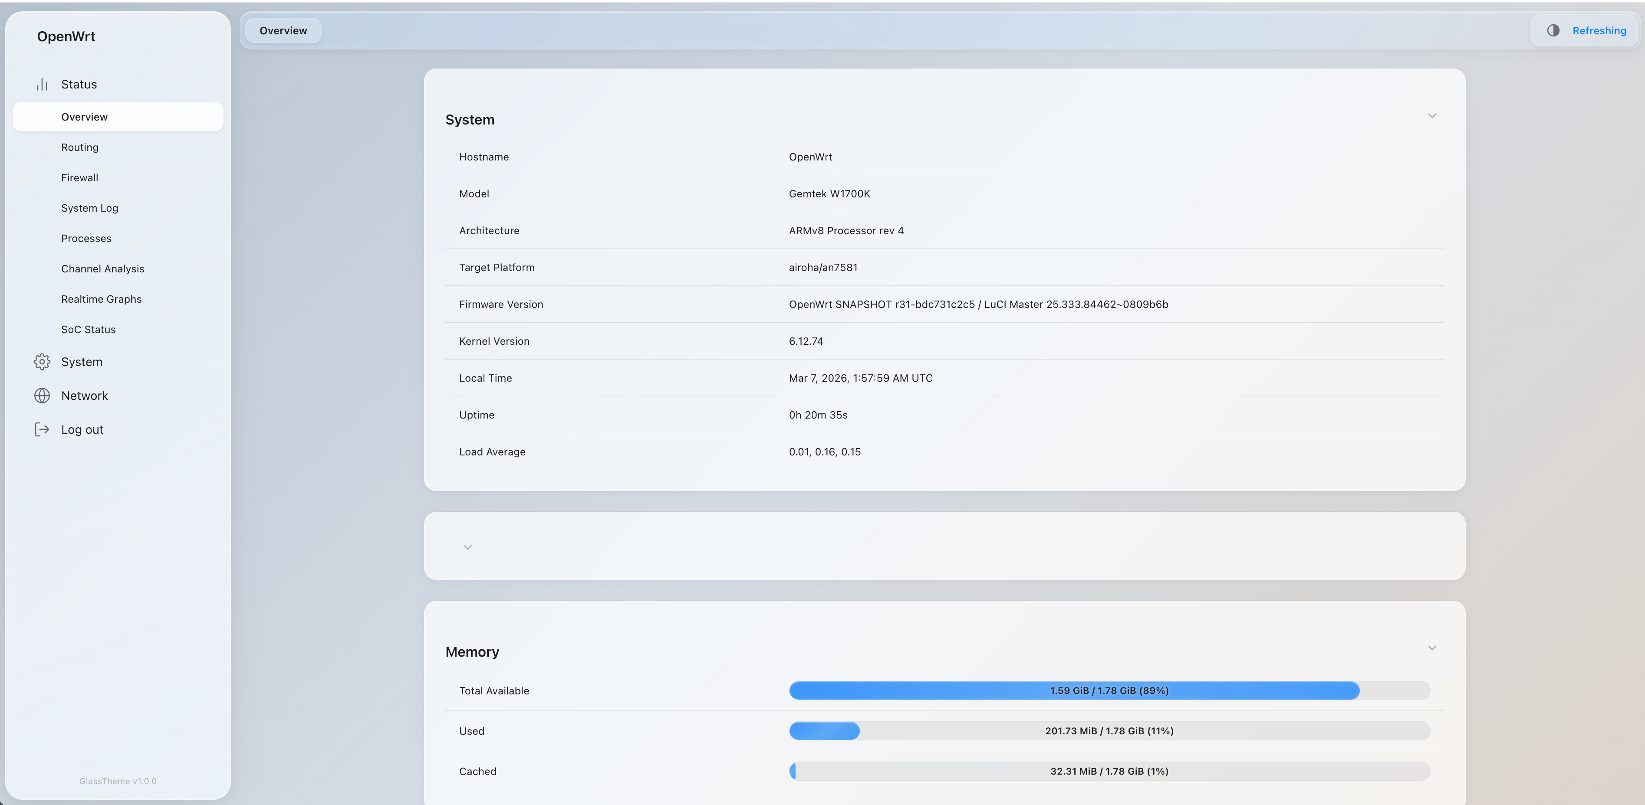Select Overview in the sidebar
1645x805 pixels.
click(118, 117)
